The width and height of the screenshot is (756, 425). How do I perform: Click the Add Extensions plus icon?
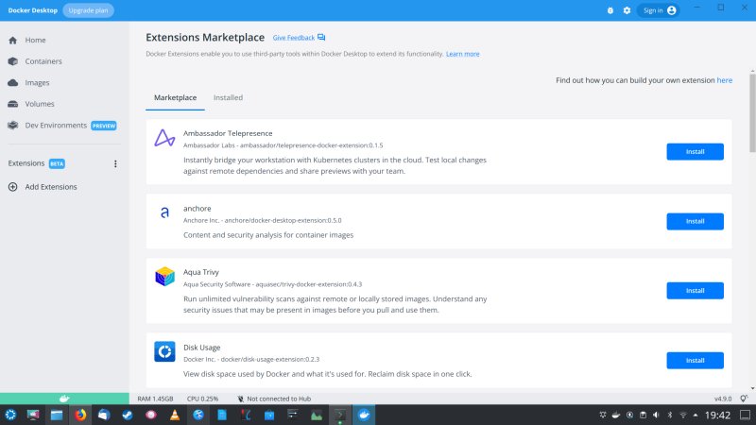(x=13, y=187)
